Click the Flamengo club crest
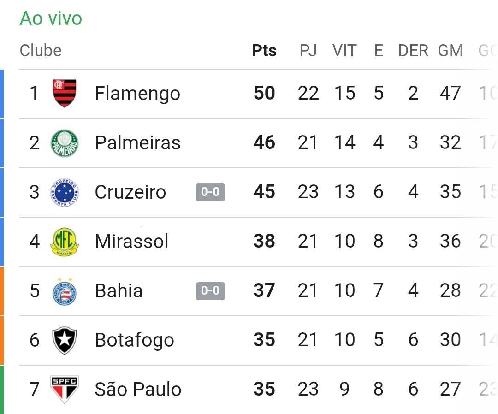Image resolution: width=498 pixels, height=414 pixels. (x=65, y=93)
